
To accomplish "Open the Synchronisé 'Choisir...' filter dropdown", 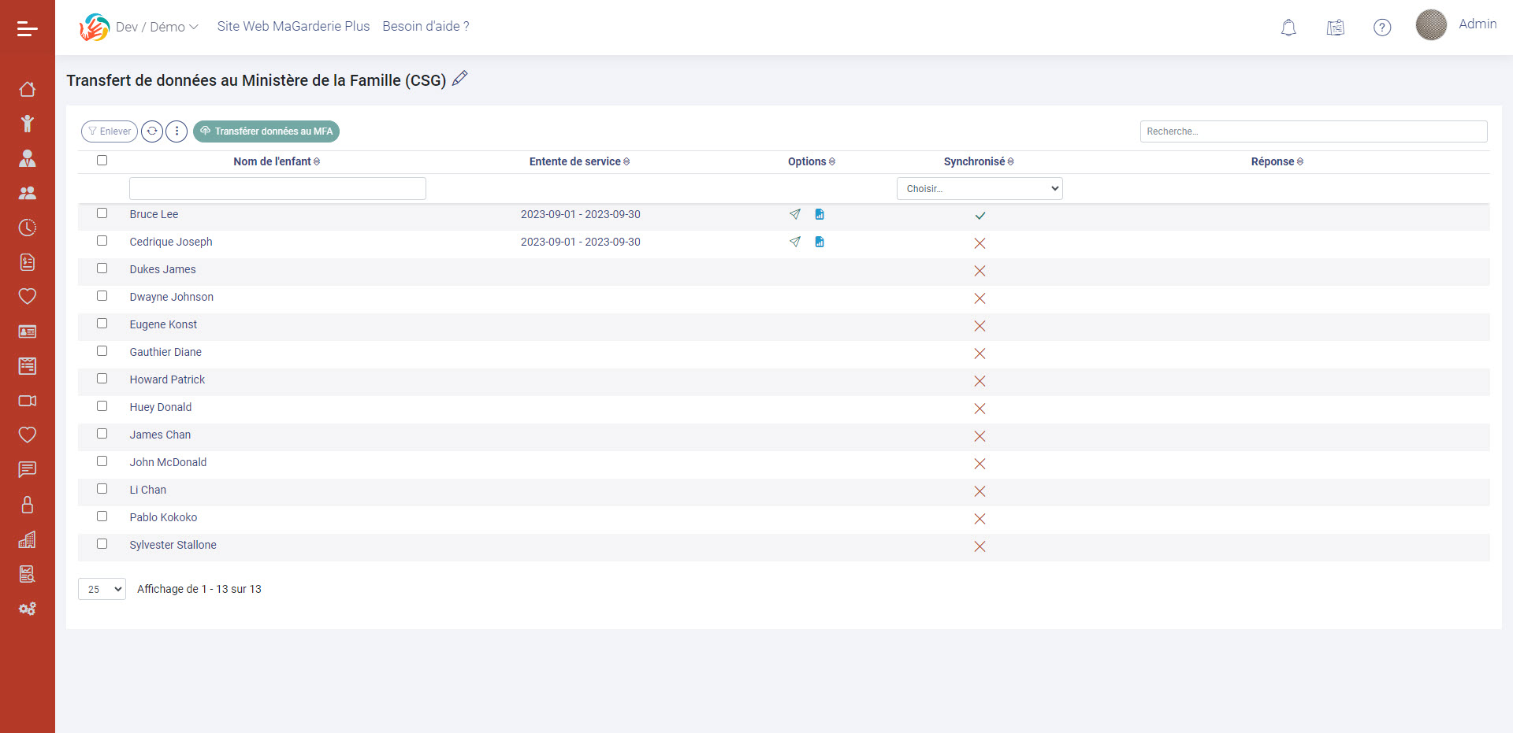I will (x=980, y=189).
